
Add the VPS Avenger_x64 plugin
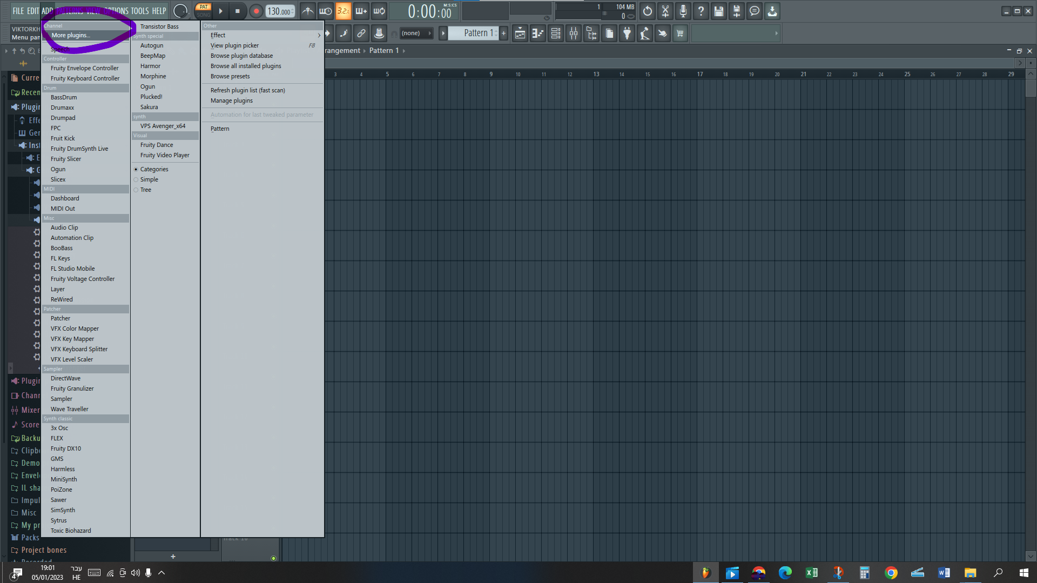165,126
